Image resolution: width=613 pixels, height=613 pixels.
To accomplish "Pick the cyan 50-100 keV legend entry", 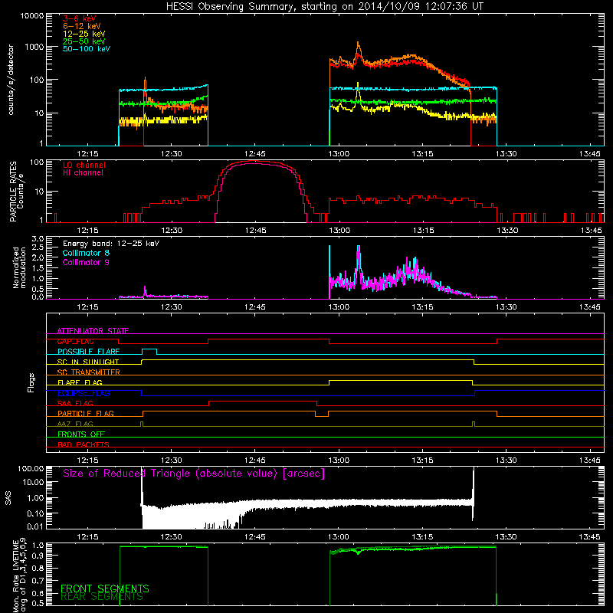I will coord(87,49).
